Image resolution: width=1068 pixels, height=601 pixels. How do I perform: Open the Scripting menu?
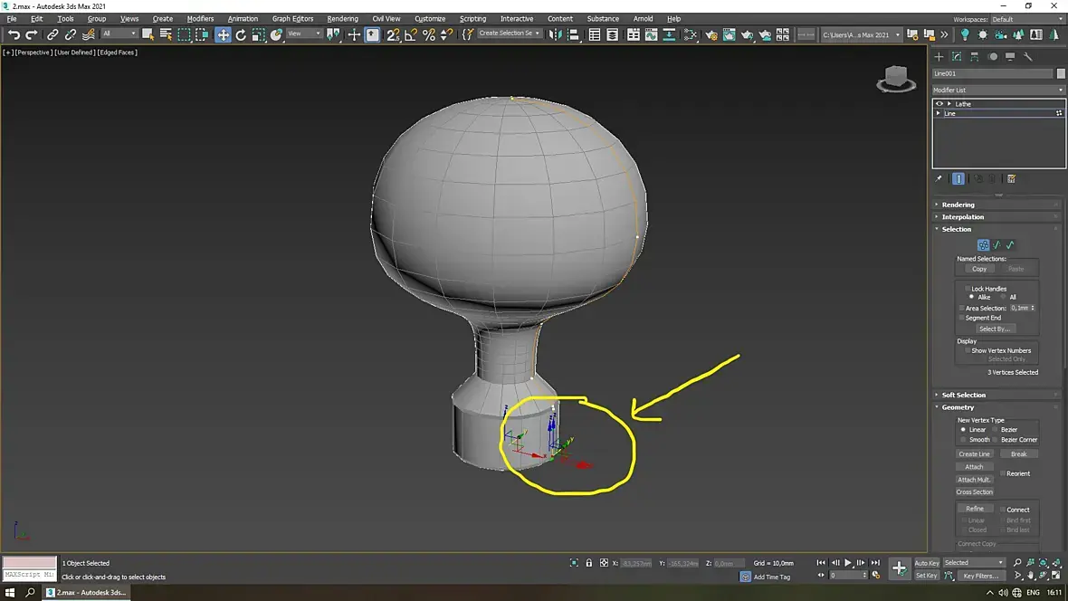click(472, 18)
